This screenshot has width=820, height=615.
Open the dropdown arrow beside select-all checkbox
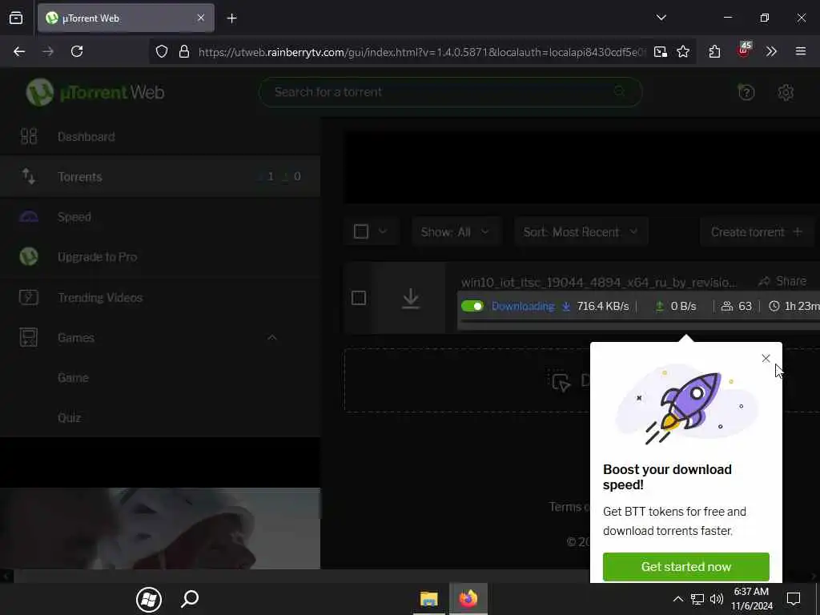click(383, 231)
